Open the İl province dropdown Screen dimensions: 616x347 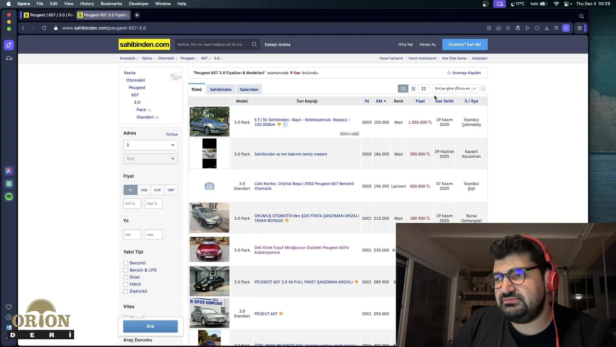(151, 145)
